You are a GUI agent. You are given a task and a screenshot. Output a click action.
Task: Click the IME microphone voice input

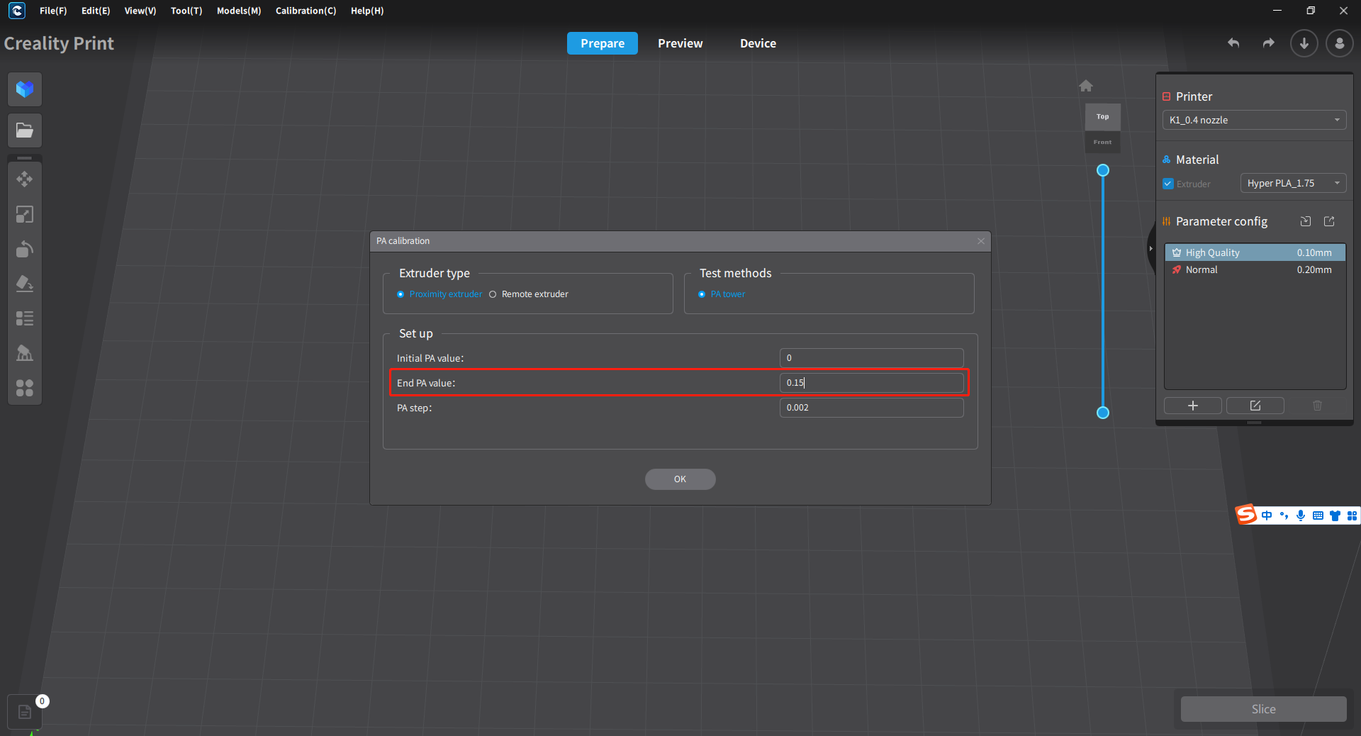(1301, 515)
